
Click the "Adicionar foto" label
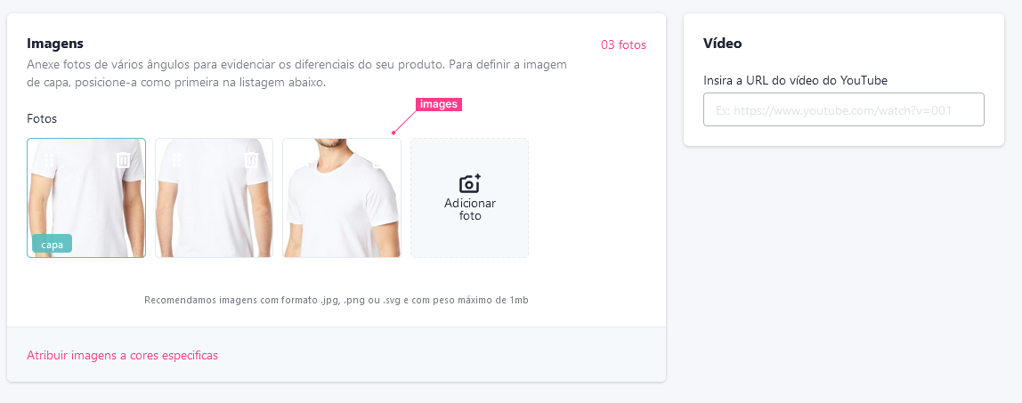coord(470,209)
